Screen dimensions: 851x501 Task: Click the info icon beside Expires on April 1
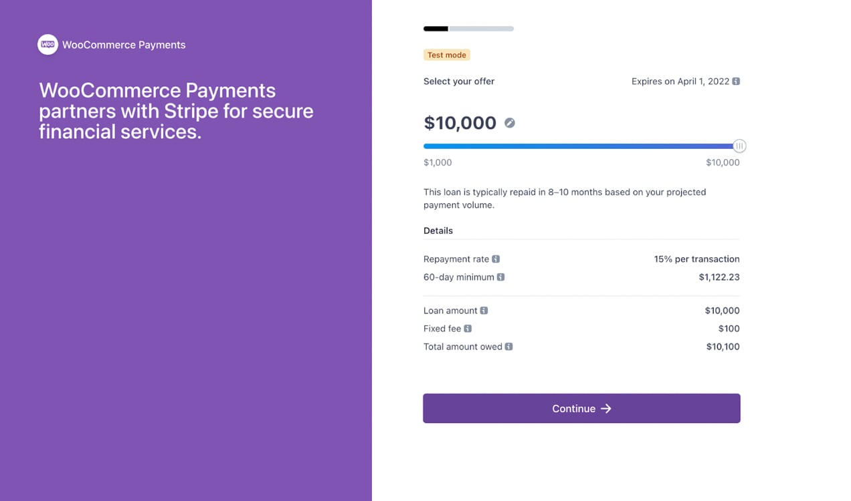pos(736,81)
